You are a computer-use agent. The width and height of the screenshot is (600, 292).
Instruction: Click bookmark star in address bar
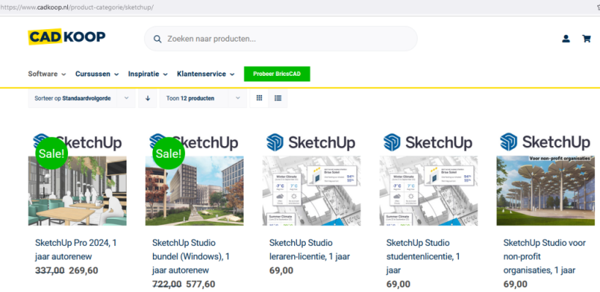click(598, 7)
